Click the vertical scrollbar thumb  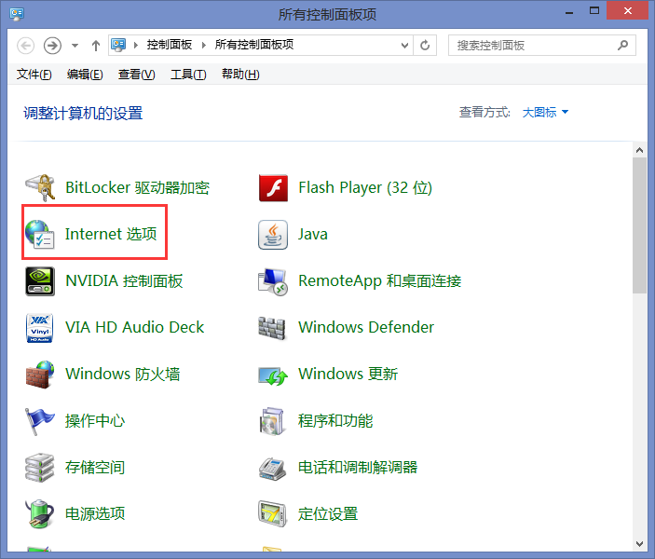(639, 225)
